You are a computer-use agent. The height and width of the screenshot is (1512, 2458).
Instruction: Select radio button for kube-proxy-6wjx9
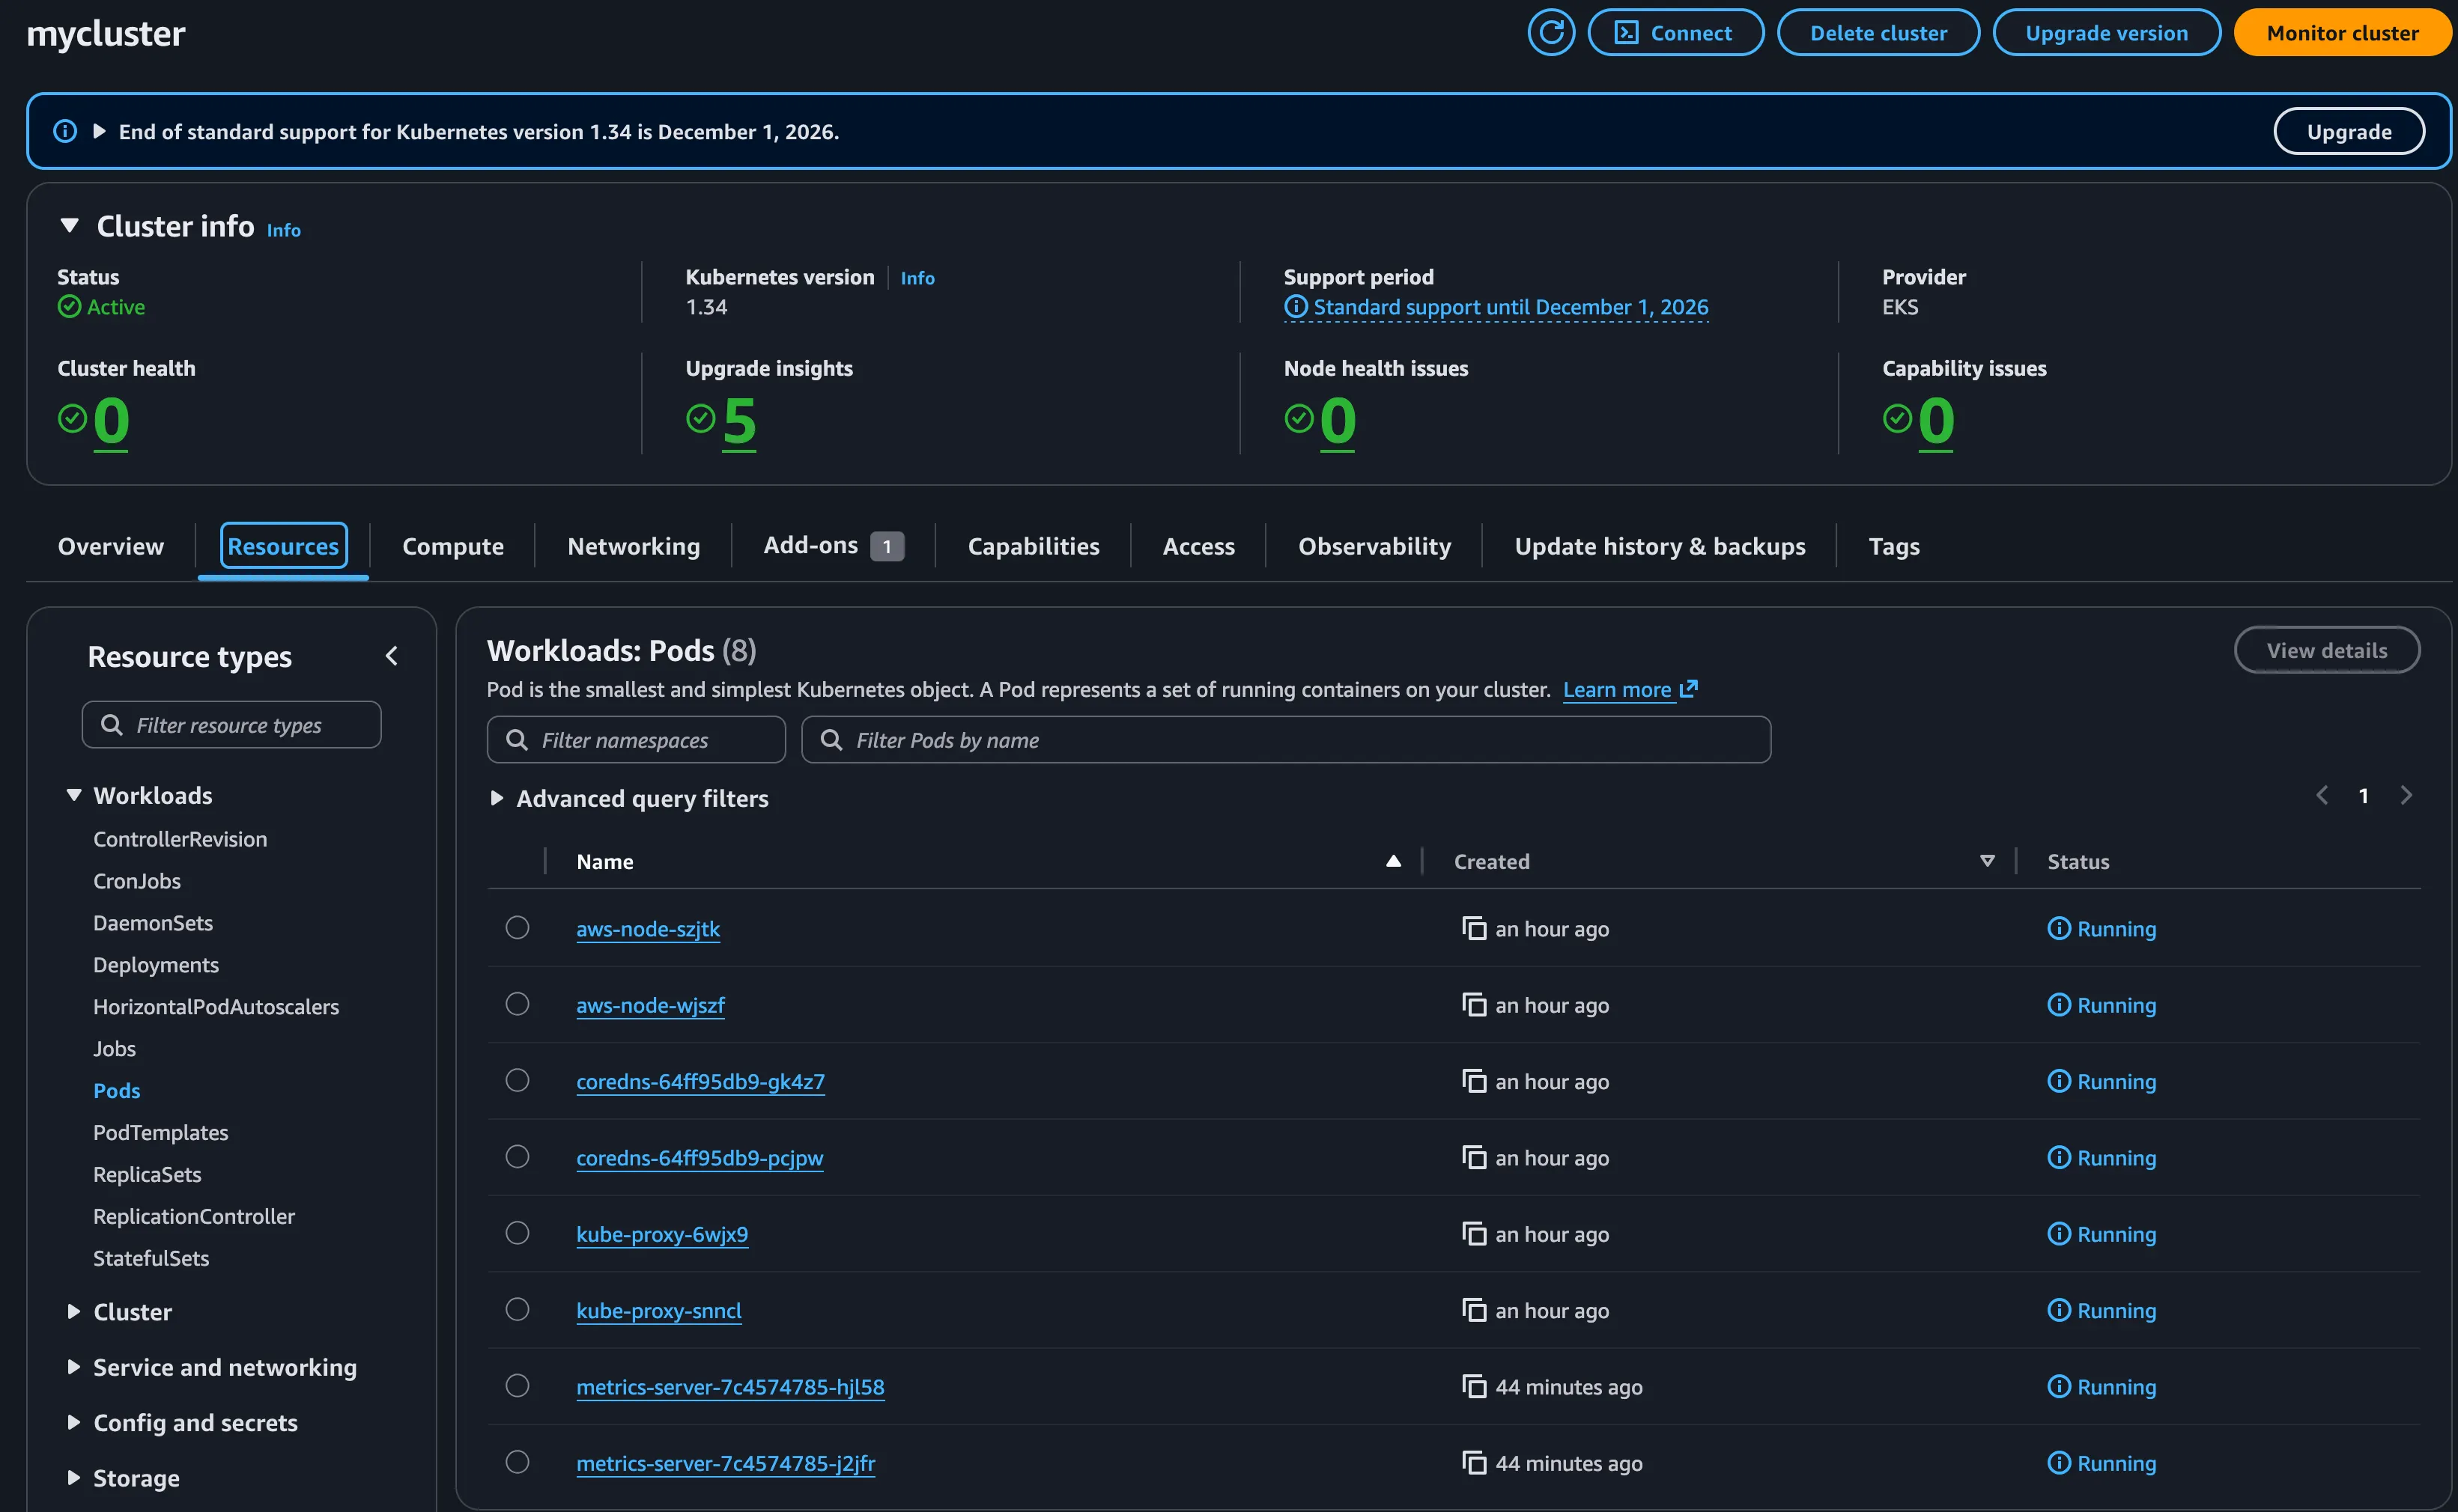coord(518,1232)
